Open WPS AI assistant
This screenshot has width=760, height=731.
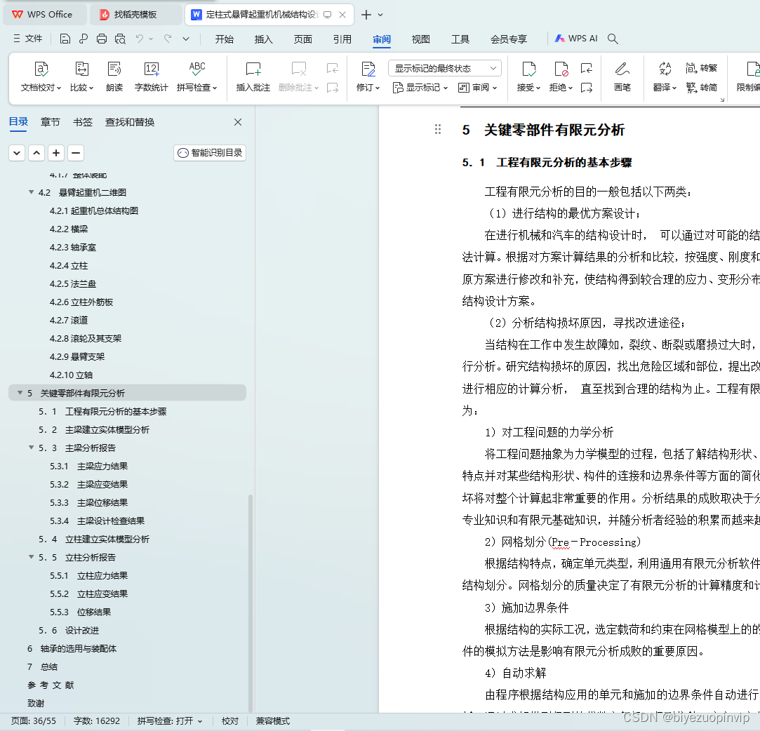click(576, 39)
